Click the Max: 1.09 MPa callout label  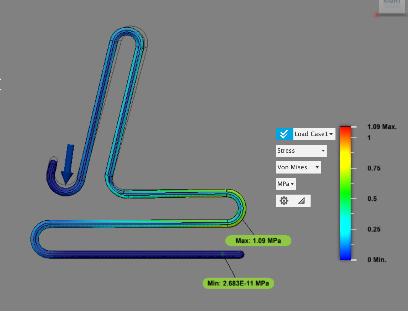pos(258,241)
